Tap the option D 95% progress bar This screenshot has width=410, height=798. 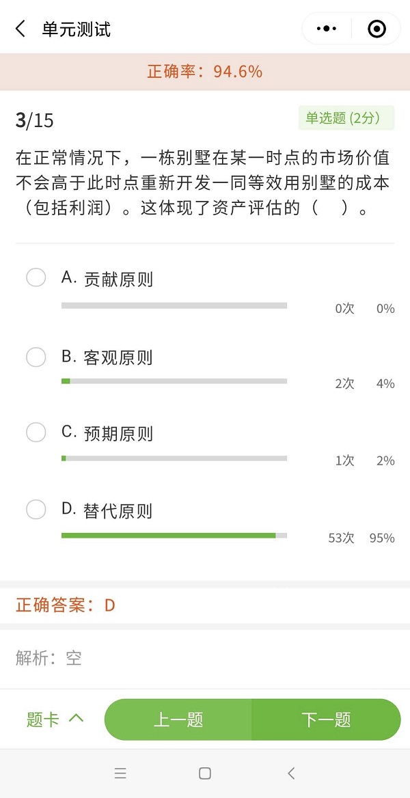tap(174, 536)
